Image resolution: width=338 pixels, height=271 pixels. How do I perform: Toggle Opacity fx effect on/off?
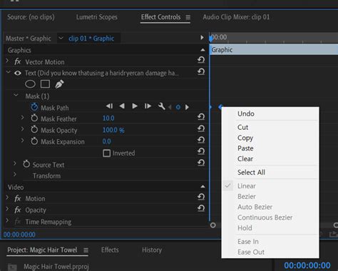pos(18,210)
